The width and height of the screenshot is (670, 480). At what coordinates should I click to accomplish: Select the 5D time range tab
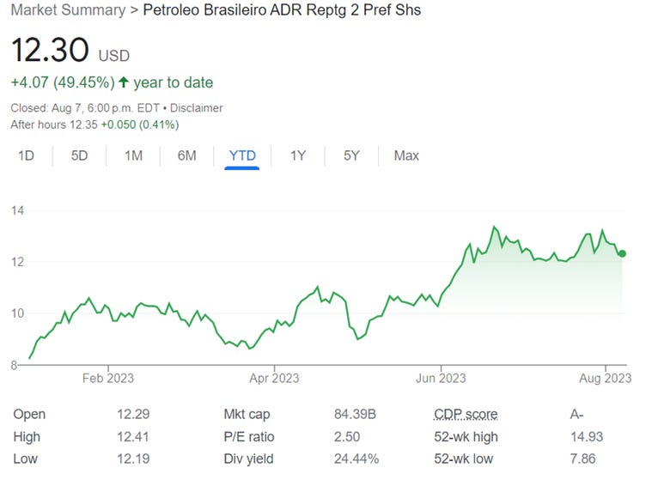pos(80,155)
